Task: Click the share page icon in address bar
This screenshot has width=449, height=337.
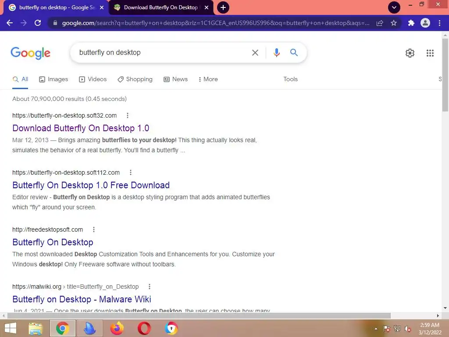Action: point(380,23)
